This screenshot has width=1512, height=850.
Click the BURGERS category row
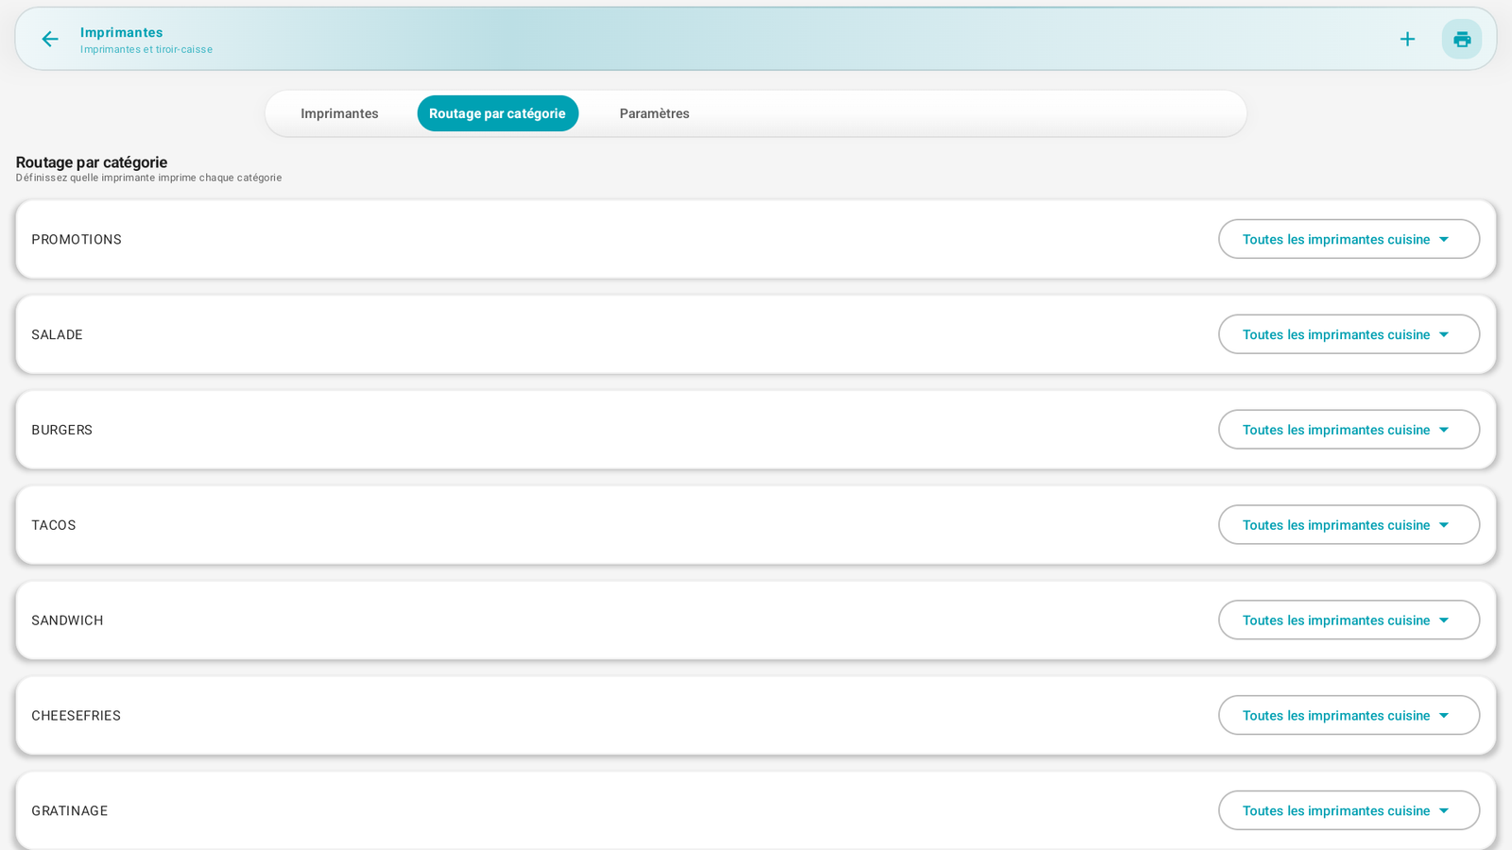point(756,430)
